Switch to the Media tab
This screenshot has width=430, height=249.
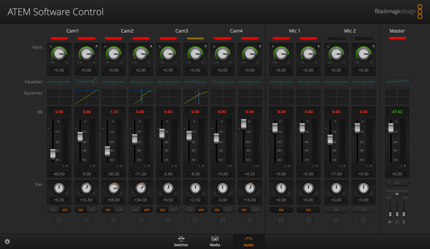215,241
